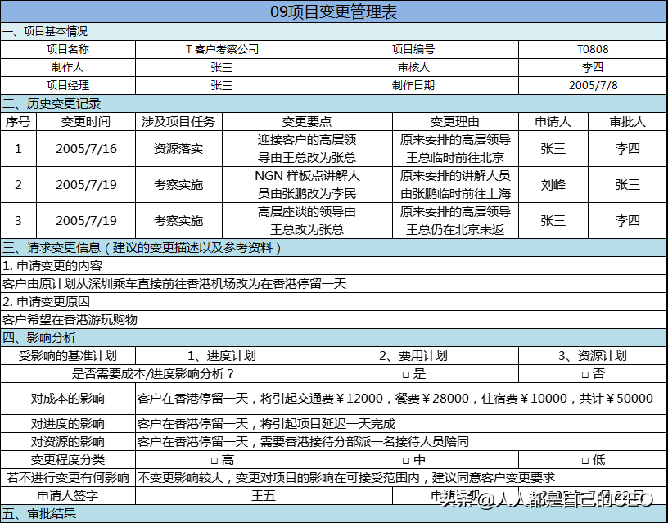The image size is (668, 523).
Task: Select the 审批人 column header
Action: (x=628, y=122)
